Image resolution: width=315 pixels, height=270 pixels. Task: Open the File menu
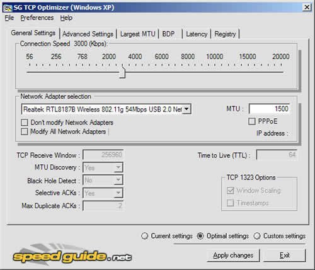click(9, 18)
